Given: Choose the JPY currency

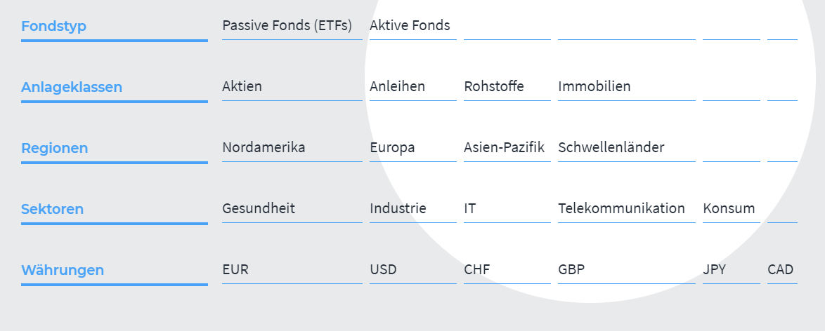Looking at the screenshot, I should point(714,269).
